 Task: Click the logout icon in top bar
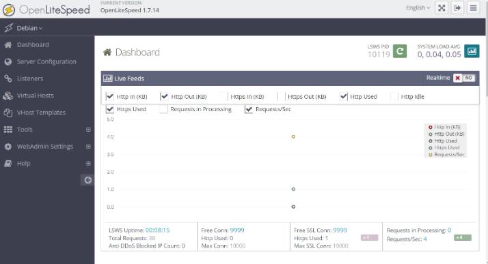coord(457,8)
